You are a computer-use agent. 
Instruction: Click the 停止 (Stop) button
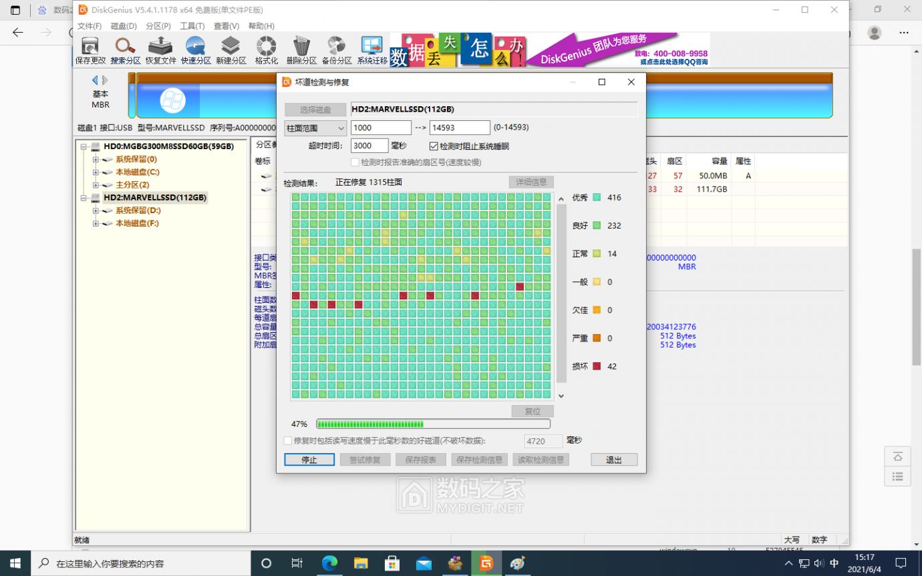309,460
